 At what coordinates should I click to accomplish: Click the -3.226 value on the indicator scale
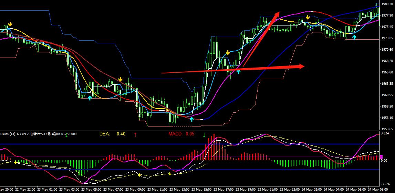pos(386,184)
